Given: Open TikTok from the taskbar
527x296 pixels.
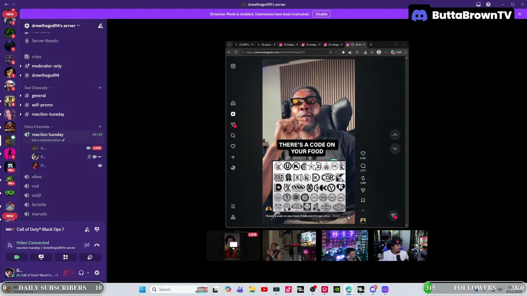Looking at the screenshot, I should coord(288,289).
